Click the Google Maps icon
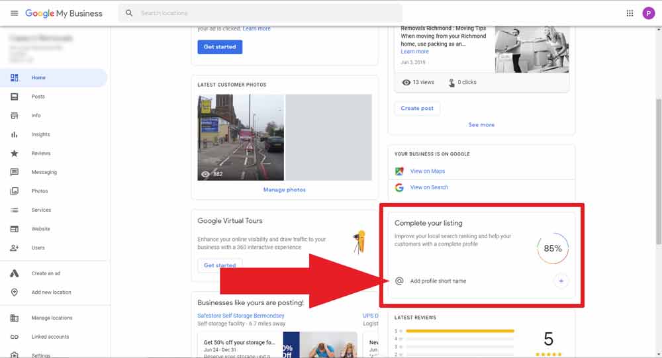This screenshot has height=358, width=662. (x=399, y=171)
